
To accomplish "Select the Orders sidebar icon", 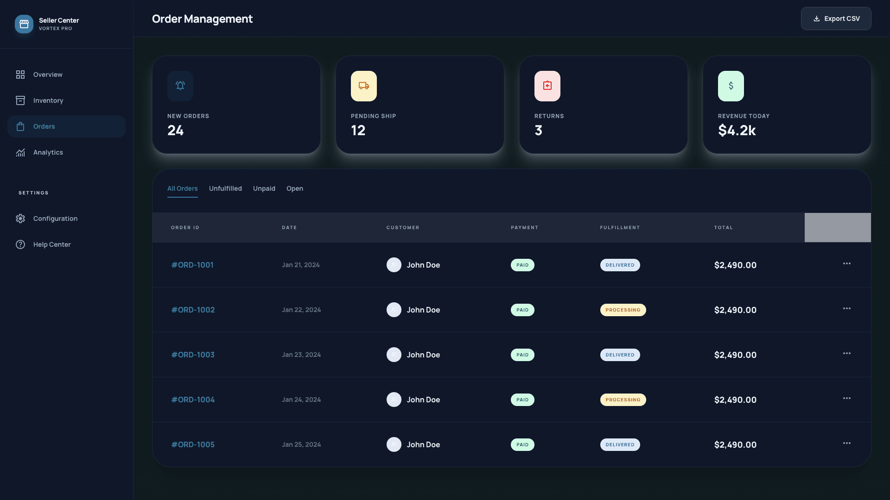I will (20, 126).
